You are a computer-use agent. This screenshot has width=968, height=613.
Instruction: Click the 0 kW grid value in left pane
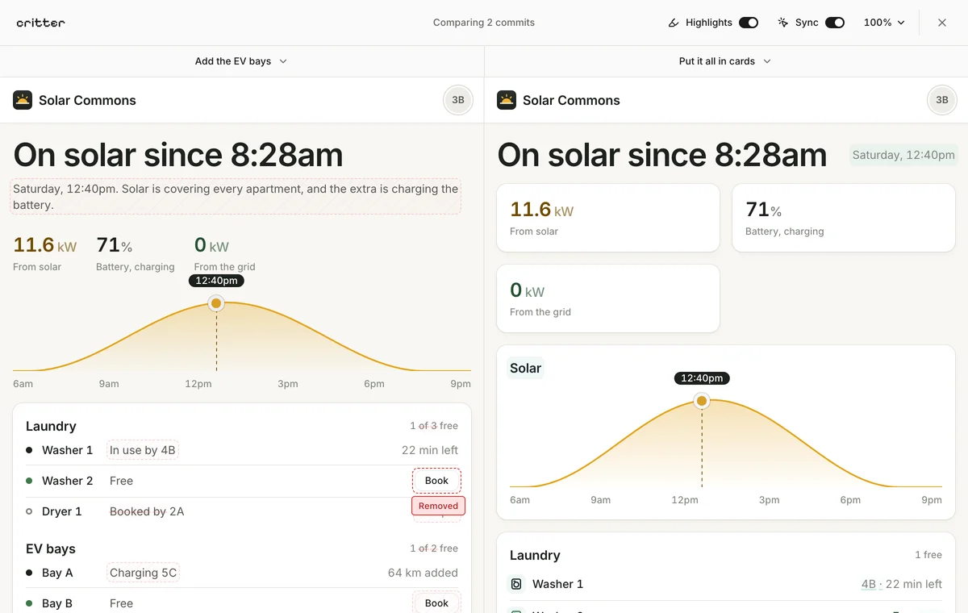click(212, 245)
